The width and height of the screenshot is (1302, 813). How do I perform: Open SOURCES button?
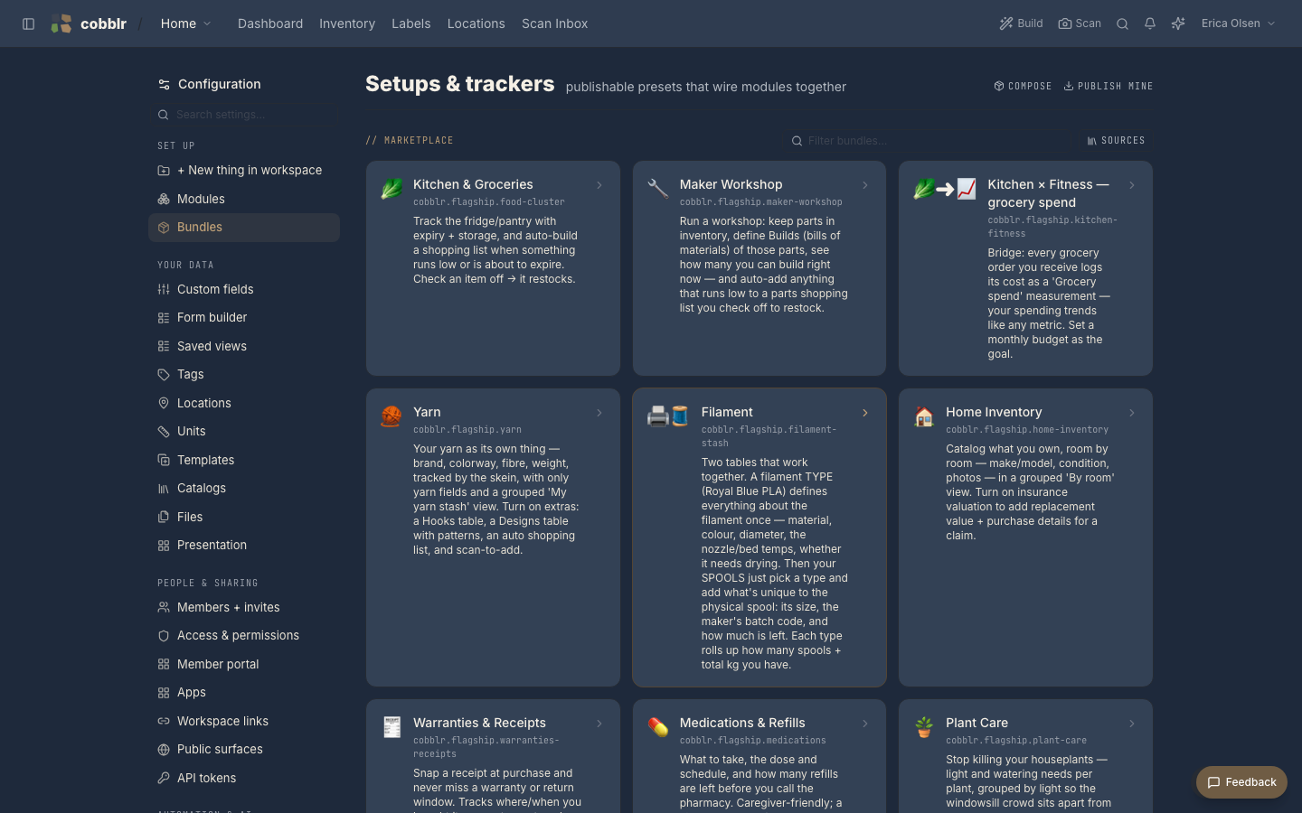point(1116,141)
